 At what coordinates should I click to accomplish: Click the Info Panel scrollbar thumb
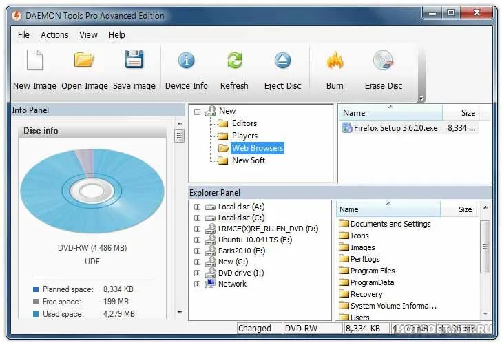180,136
